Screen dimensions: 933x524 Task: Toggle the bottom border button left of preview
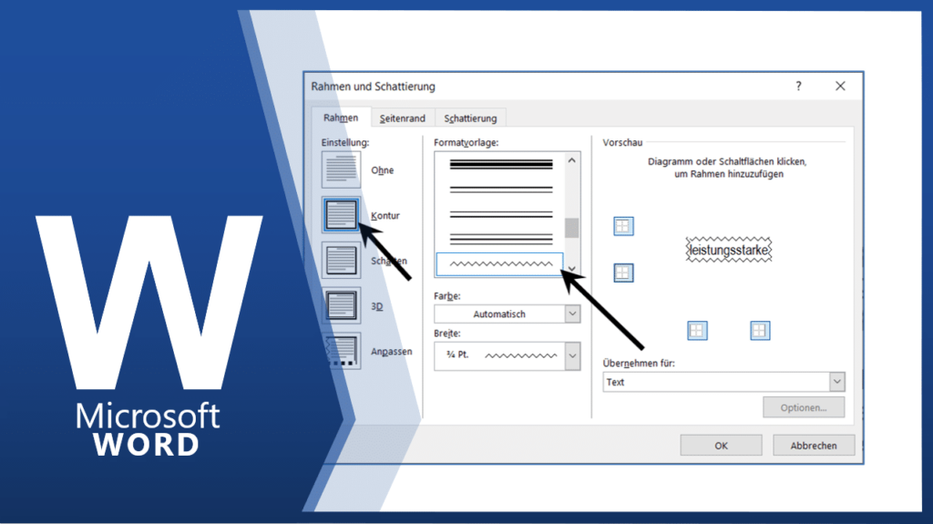pyautogui.click(x=623, y=272)
